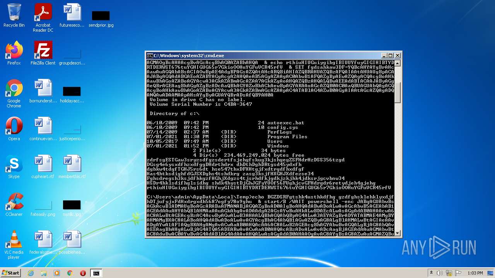
Task: Select holidayacc desktop file
Action: 72,94
